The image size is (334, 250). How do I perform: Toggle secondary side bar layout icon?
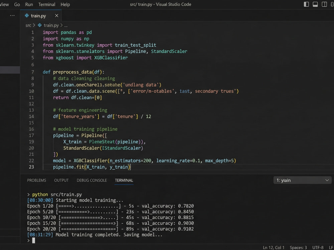click(x=324, y=4)
